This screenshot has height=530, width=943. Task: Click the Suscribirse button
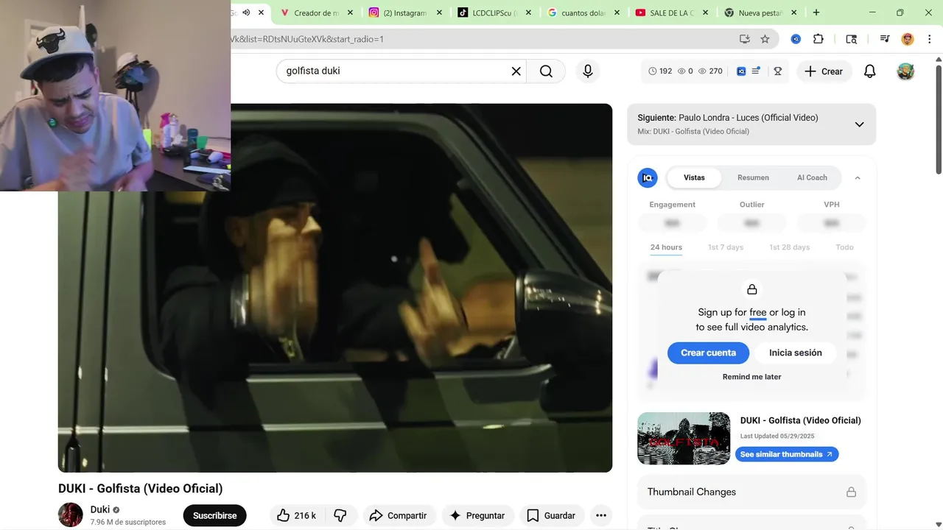(x=214, y=515)
